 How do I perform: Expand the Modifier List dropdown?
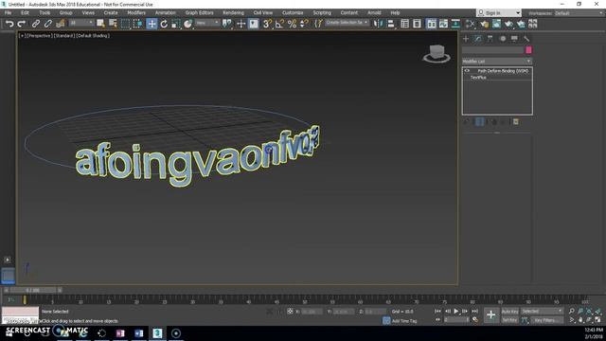[497, 62]
